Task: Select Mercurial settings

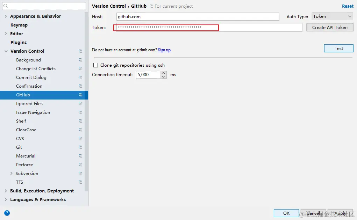Action: (x=26, y=156)
